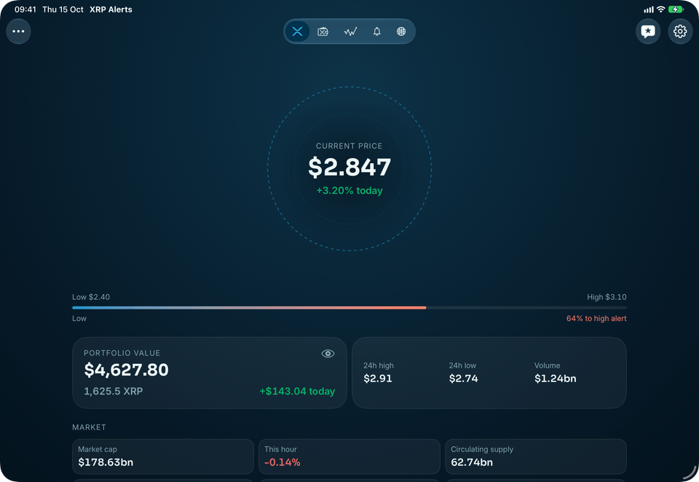
Task: Open the three-dots more menu
Action: click(x=18, y=31)
